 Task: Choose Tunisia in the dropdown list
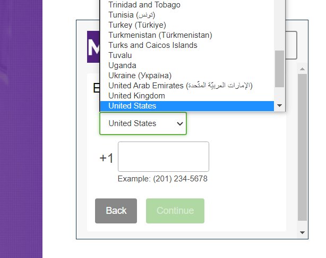pos(132,15)
